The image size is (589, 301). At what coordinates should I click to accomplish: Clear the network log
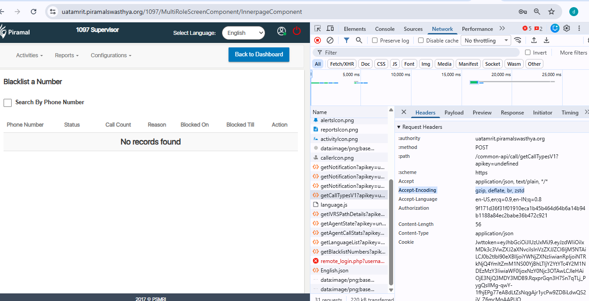[x=330, y=40]
